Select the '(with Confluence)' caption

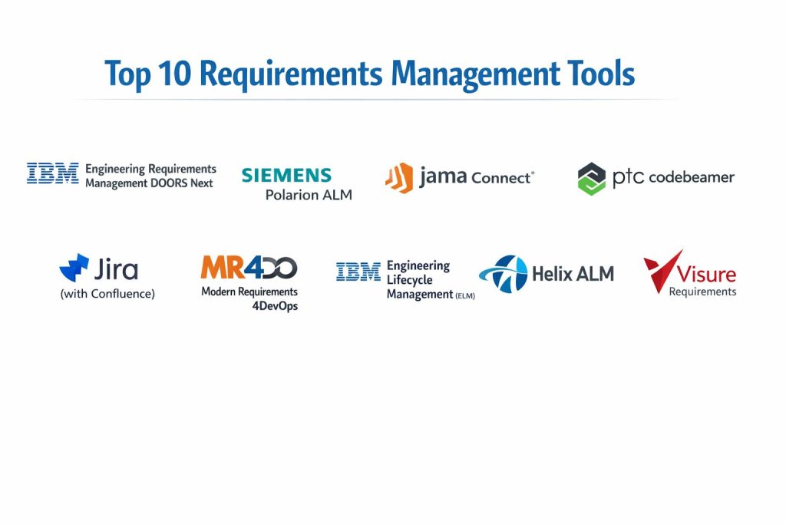click(107, 293)
